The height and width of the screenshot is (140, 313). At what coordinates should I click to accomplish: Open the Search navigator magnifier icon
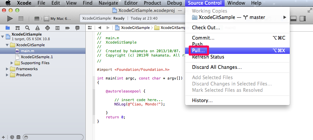click(27, 28)
